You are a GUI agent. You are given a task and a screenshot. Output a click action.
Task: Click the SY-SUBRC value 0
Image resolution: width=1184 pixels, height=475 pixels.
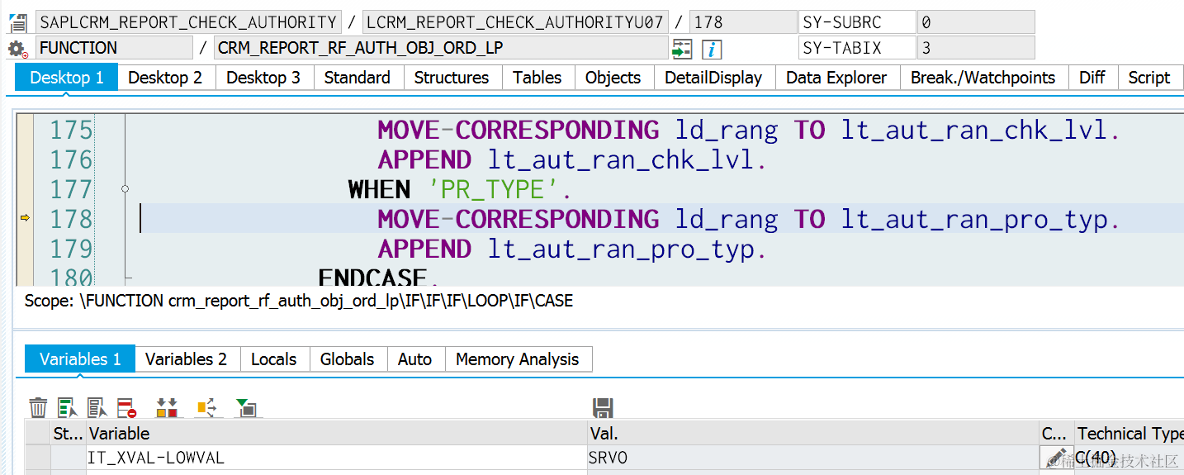(976, 22)
